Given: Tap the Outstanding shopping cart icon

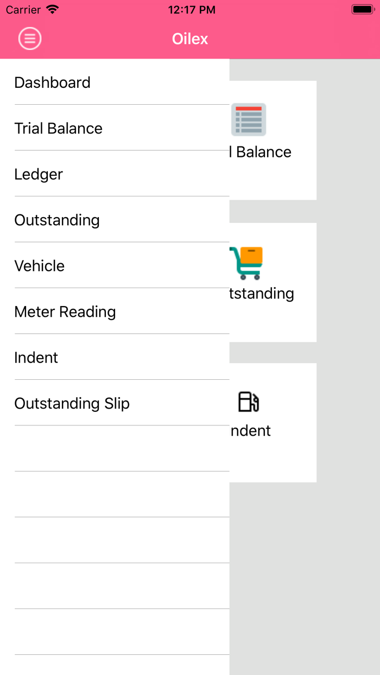Looking at the screenshot, I should pos(246,263).
